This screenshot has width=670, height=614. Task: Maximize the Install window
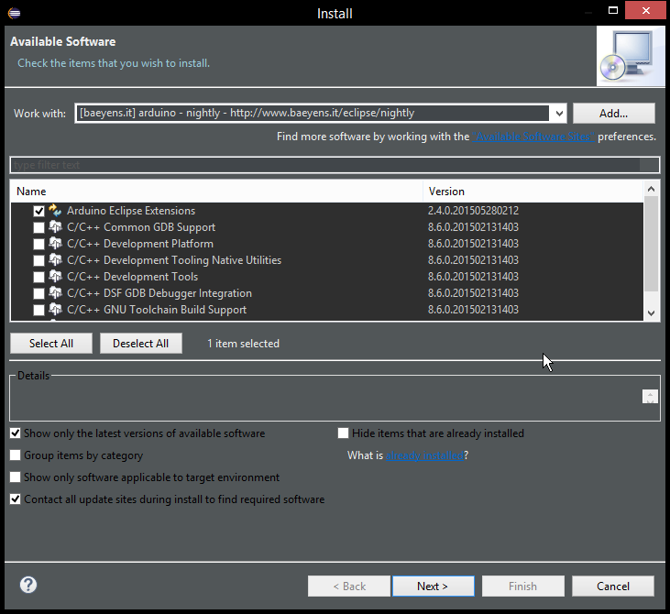[x=613, y=10]
